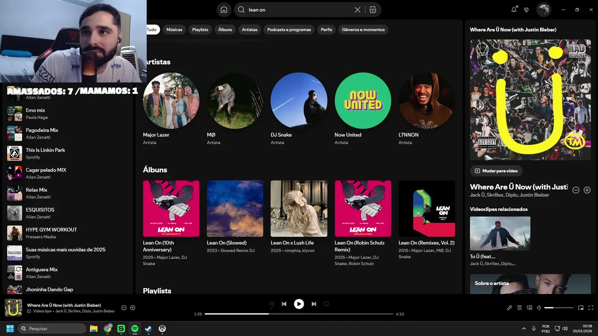Open the L7NNON artist picture
598x336 pixels.
pyautogui.click(x=427, y=100)
